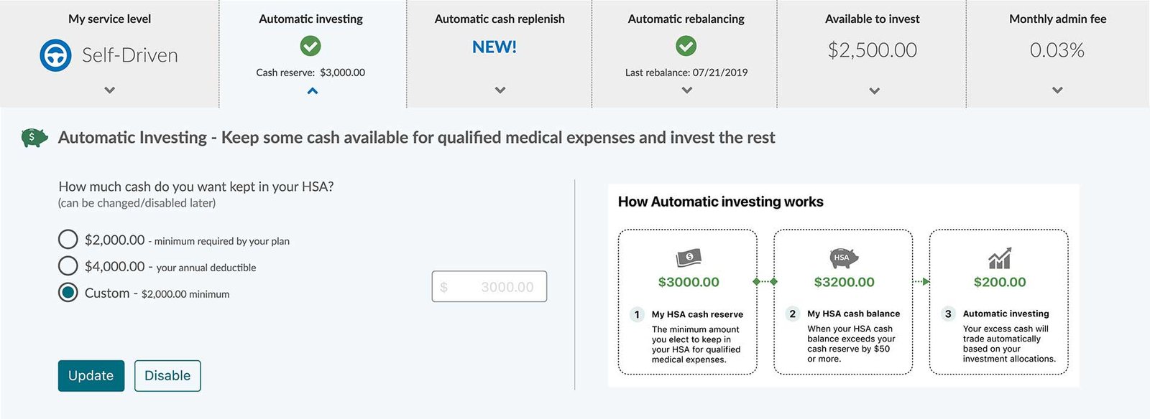Click the custom cash amount input field

tap(489, 287)
